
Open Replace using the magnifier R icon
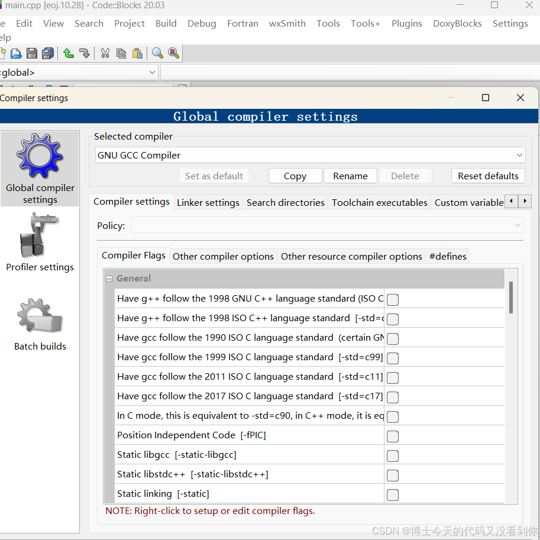173,53
